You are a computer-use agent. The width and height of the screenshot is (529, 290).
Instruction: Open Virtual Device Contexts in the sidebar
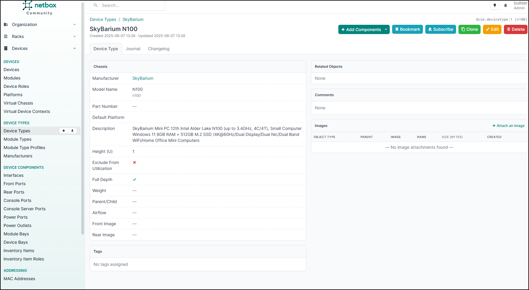click(x=27, y=111)
